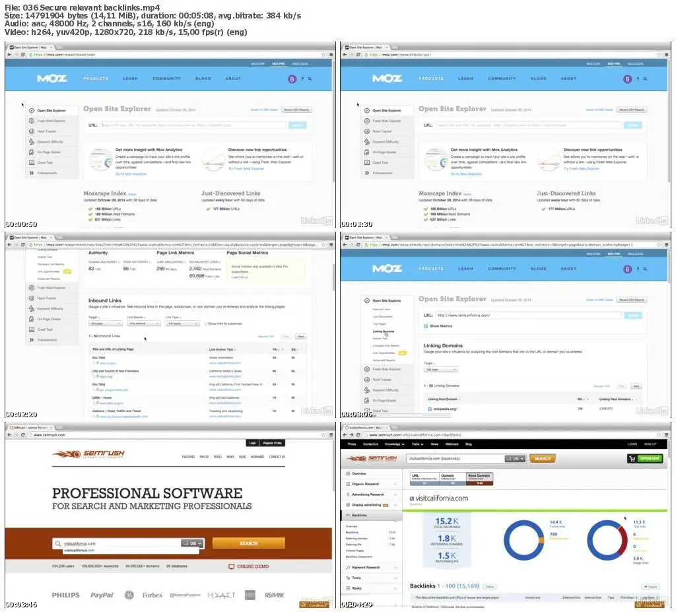This screenshot has height=612, width=676.
Task: Open the Link Type dropdown under Inbound Links
Action: point(183,323)
